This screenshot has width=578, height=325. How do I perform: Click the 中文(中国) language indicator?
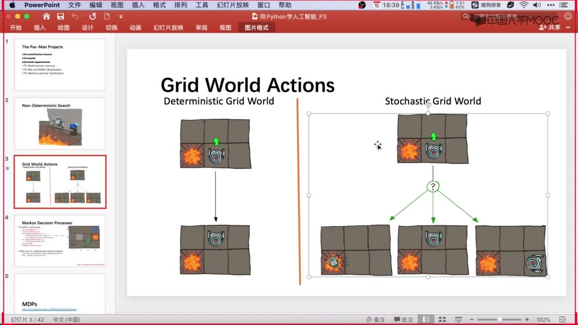coord(66,320)
